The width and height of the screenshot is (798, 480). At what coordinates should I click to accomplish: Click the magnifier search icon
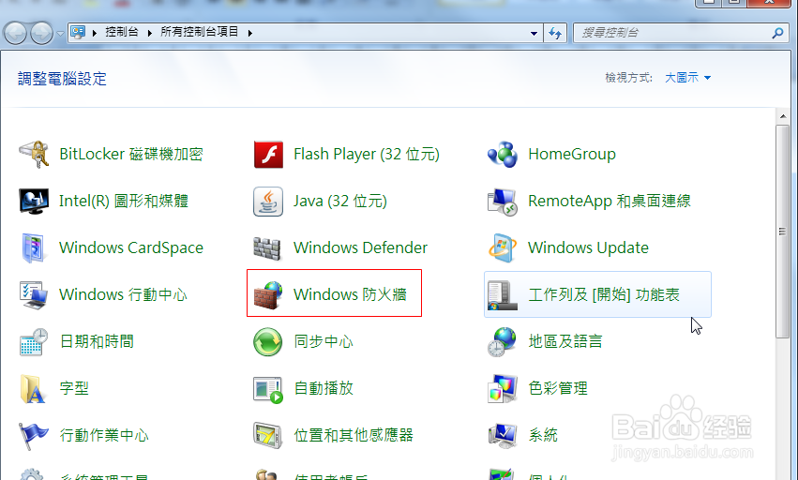coord(777,33)
